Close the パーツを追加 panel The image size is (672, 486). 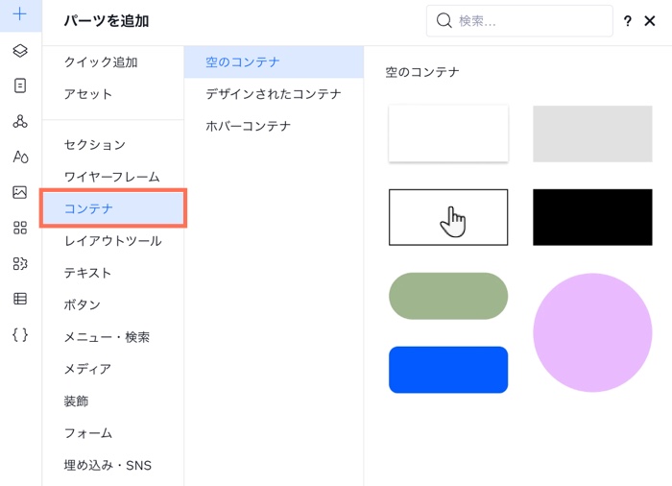(650, 20)
